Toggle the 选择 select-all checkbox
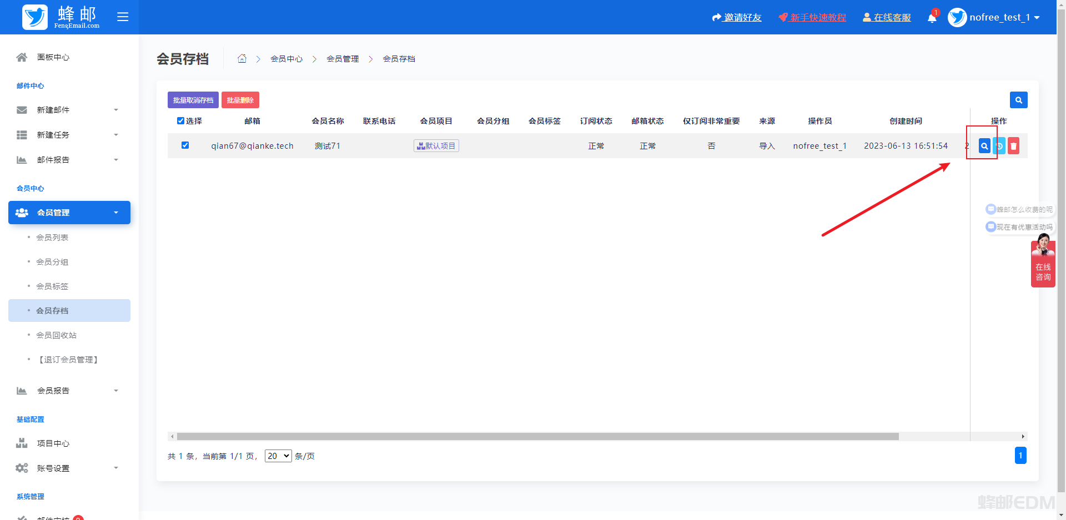 pyautogui.click(x=180, y=120)
